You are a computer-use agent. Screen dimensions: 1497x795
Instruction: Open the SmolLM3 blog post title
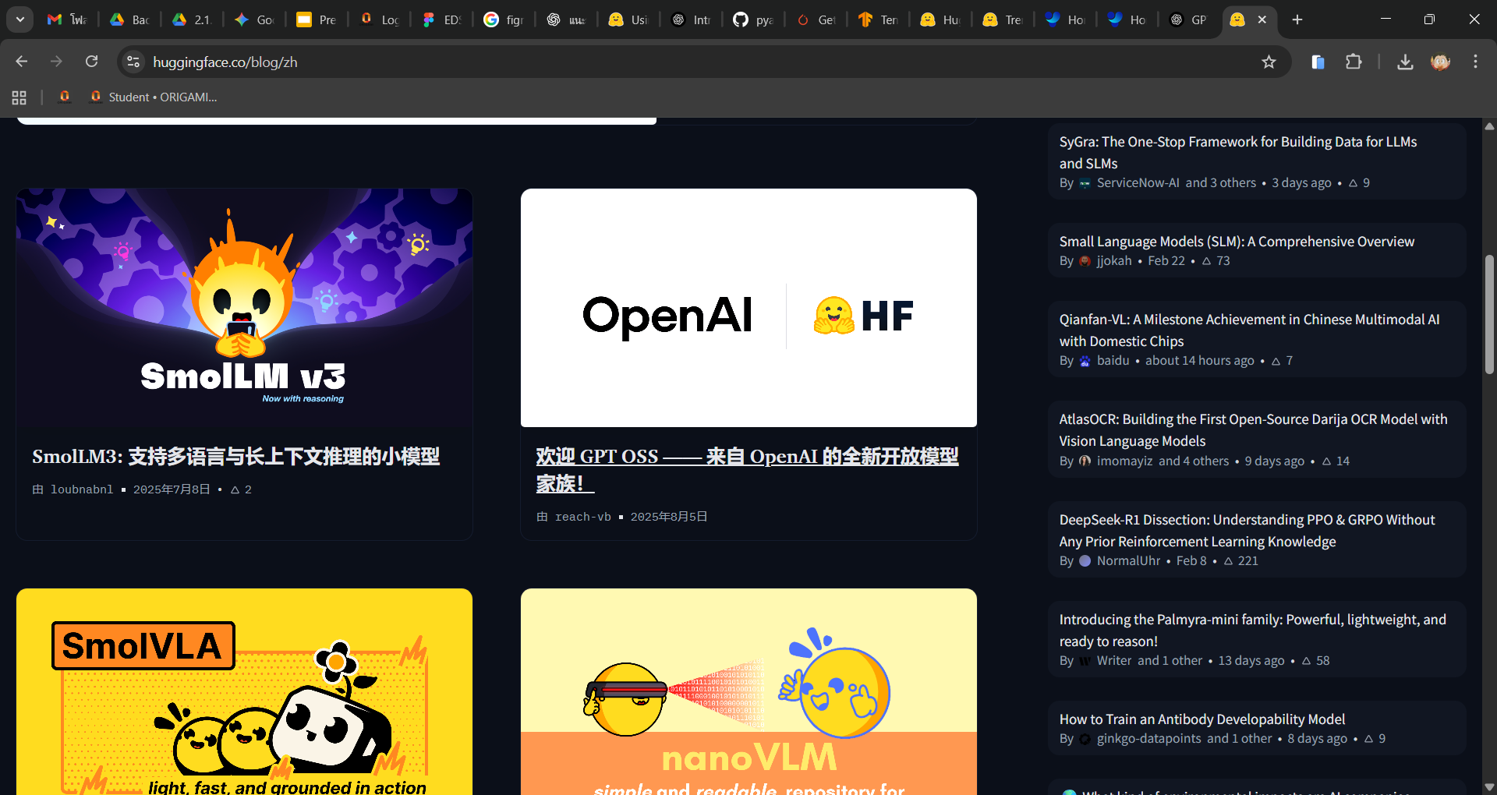coord(235,457)
